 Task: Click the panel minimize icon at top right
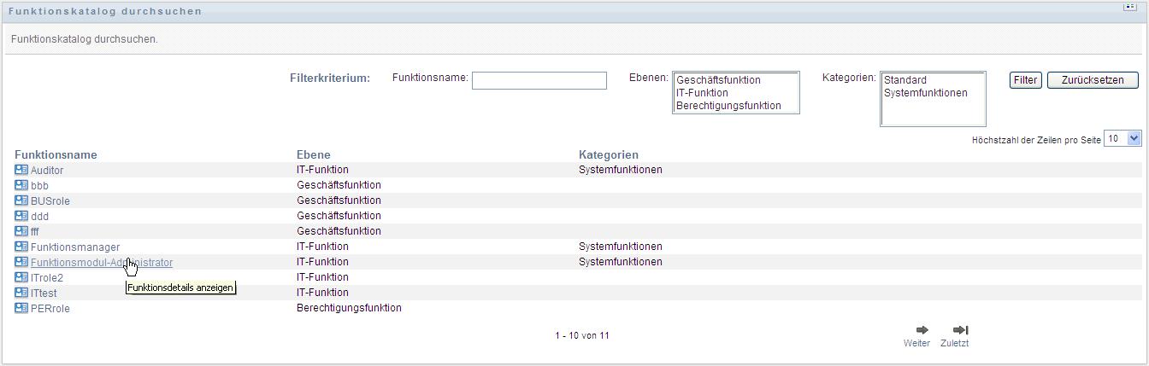(x=1129, y=6)
